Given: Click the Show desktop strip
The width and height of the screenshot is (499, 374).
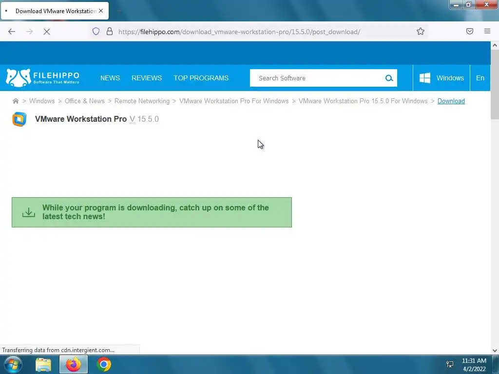Looking at the screenshot, I should coord(496,364).
